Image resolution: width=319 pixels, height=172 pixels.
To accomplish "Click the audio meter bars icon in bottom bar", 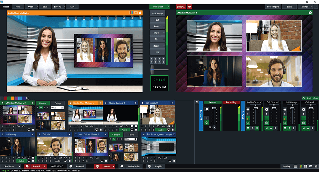I will pyautogui.click(x=301, y=166).
